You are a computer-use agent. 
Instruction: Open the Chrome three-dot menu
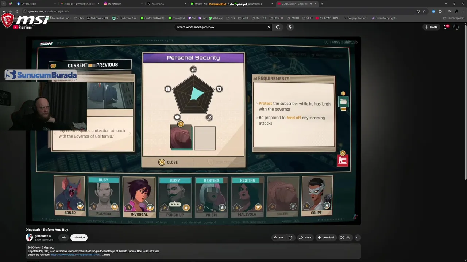(x=463, y=11)
